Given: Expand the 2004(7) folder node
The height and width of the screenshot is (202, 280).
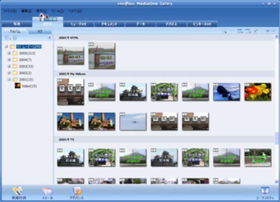Looking at the screenshot, I should click(x=9, y=60).
